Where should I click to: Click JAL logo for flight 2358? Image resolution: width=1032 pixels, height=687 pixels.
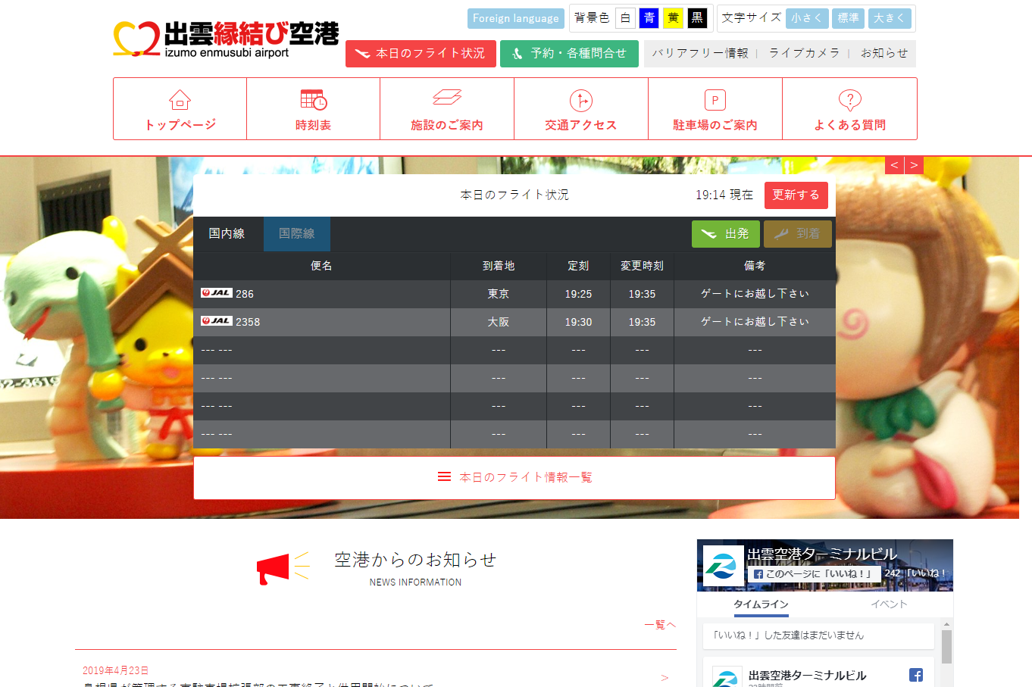[216, 321]
